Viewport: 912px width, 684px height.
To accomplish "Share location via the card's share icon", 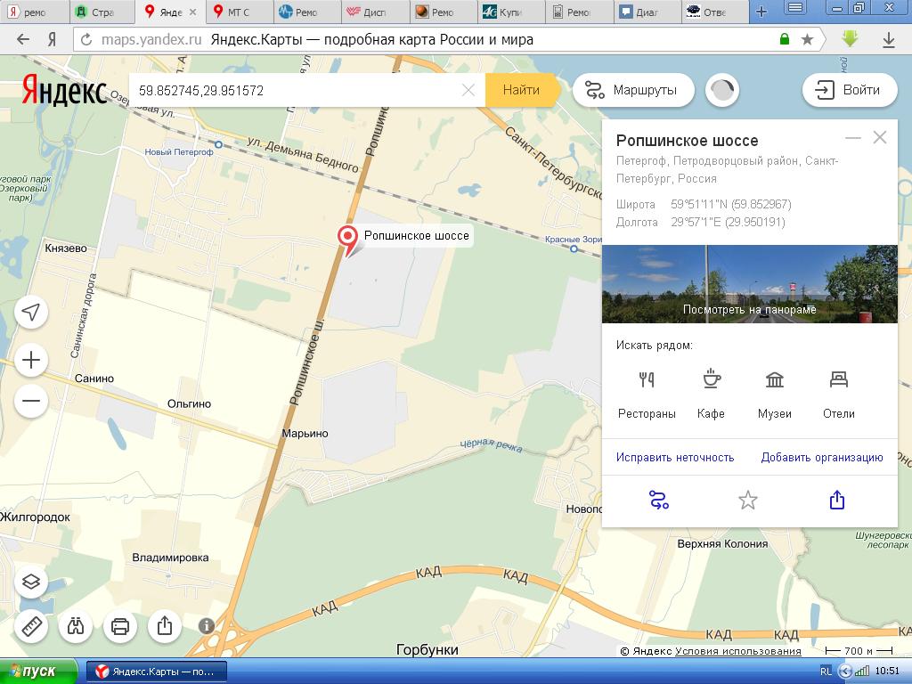I will pos(837,501).
